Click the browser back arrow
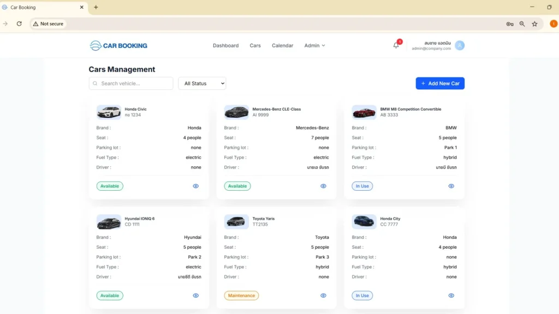Viewport: 559px width, 314px height. pyautogui.click(x=6, y=23)
